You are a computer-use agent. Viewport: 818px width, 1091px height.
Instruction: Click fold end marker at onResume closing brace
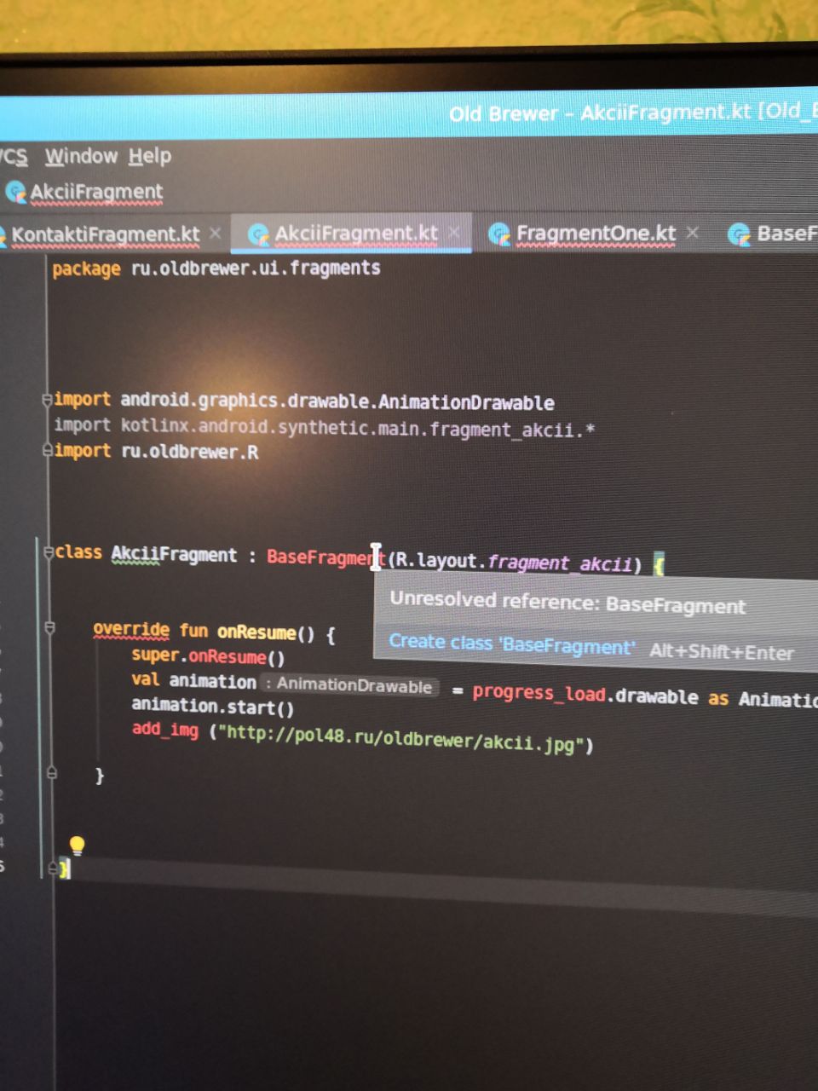tap(51, 773)
